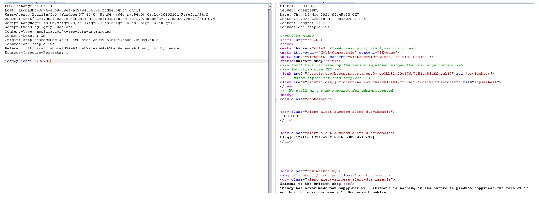Screen dimensions: 539x214
Task: Click the Date response header line
Action: pyautogui.click(x=319, y=15)
